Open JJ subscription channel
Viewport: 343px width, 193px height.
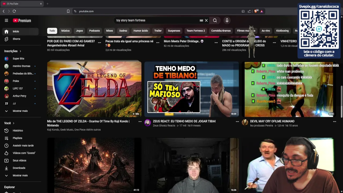point(21,103)
